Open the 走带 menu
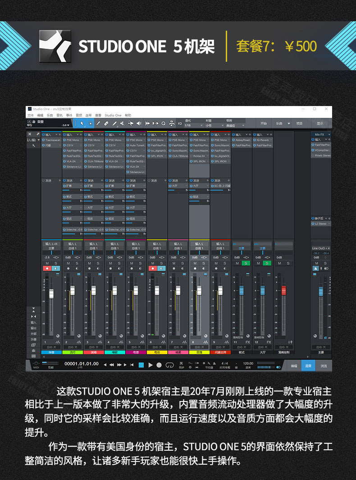The image size is (356, 480). (x=88, y=115)
